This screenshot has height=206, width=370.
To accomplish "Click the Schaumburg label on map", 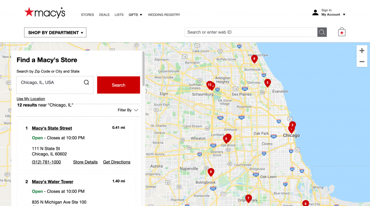I will click(202, 94).
